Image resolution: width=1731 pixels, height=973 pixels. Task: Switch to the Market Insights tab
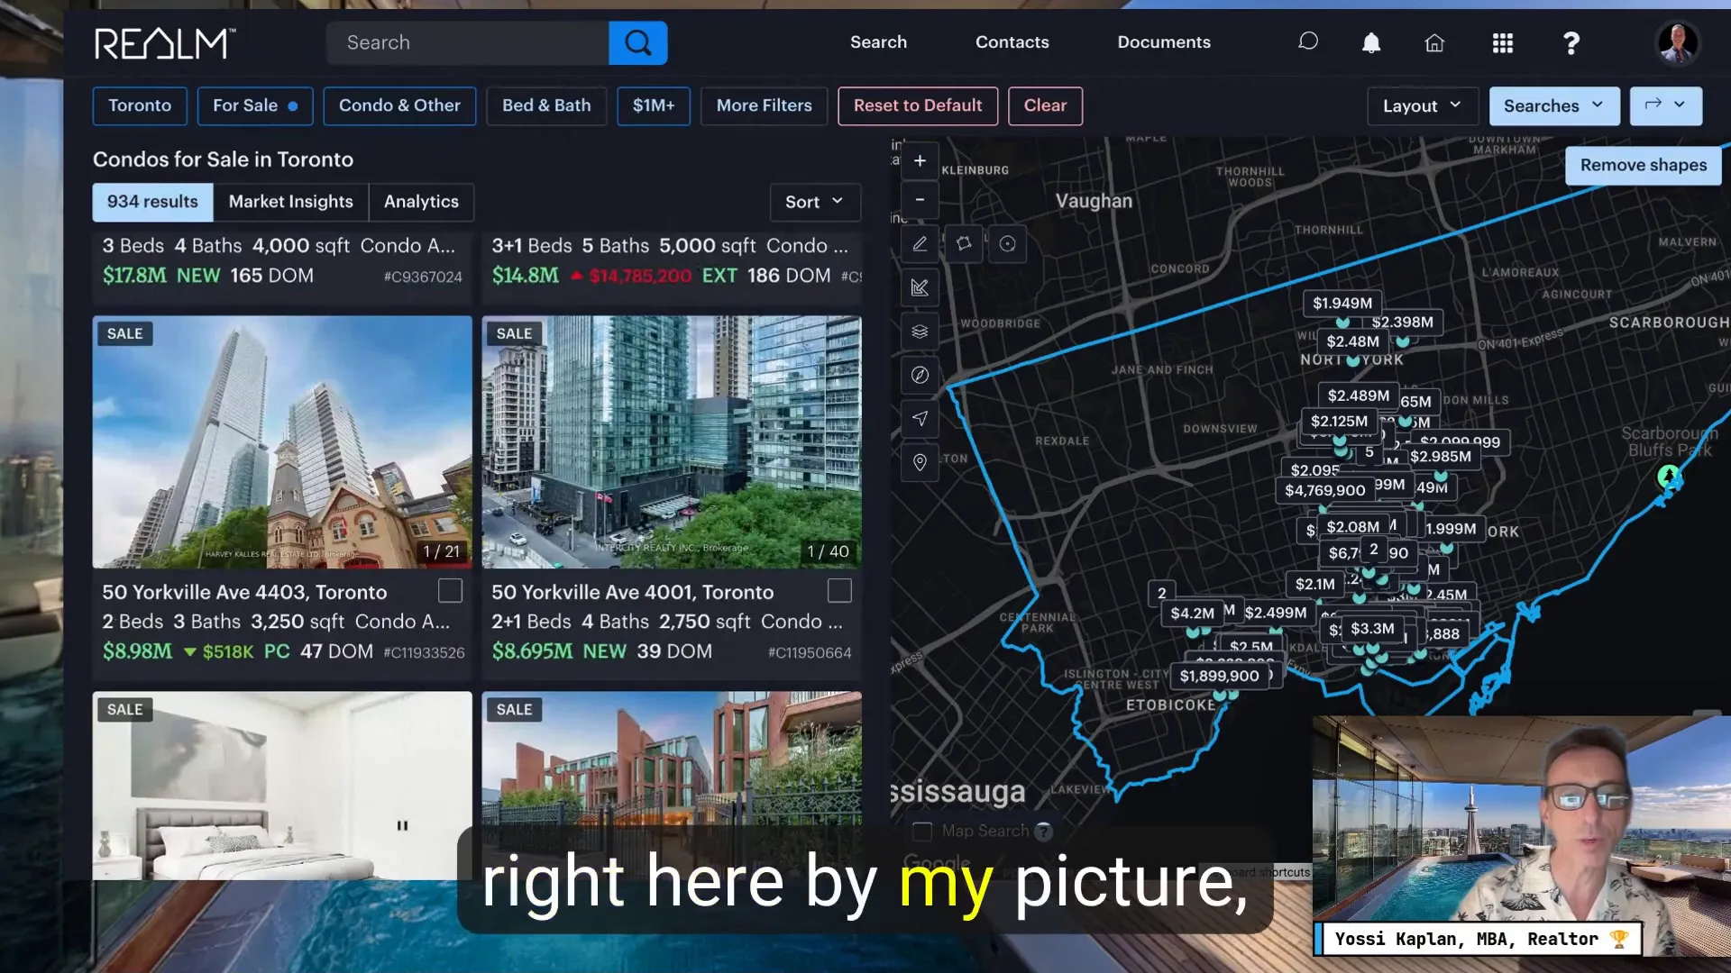point(290,202)
